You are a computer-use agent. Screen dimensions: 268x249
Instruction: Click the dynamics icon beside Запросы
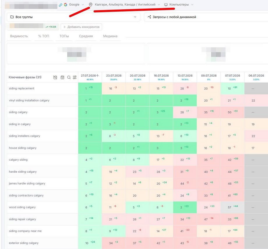point(149,17)
